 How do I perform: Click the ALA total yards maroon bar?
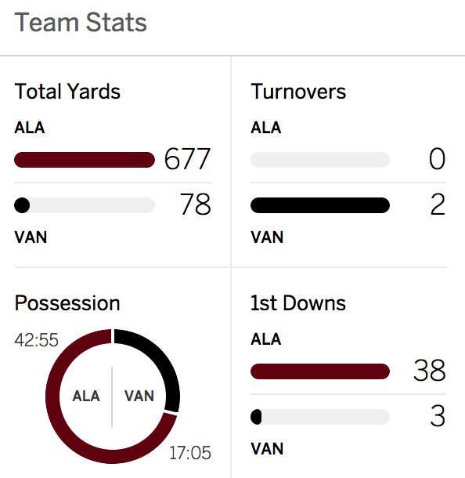point(85,160)
